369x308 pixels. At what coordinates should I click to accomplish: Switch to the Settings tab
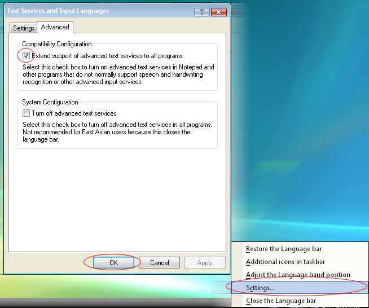(x=24, y=28)
